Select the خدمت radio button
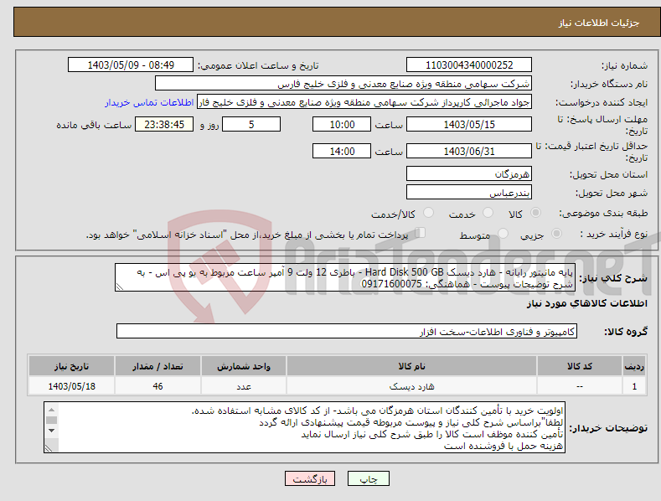 pyautogui.click(x=488, y=213)
